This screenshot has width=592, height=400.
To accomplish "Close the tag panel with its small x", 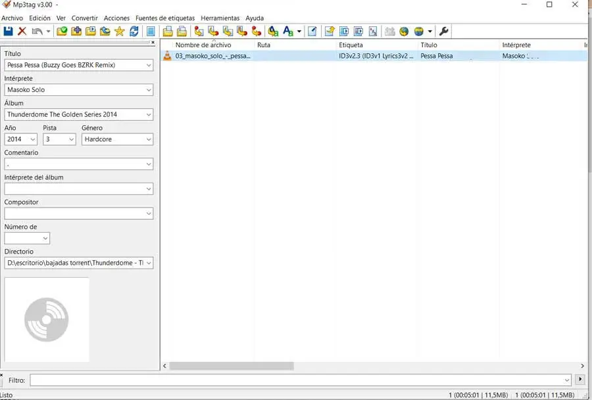I will tap(153, 42).
